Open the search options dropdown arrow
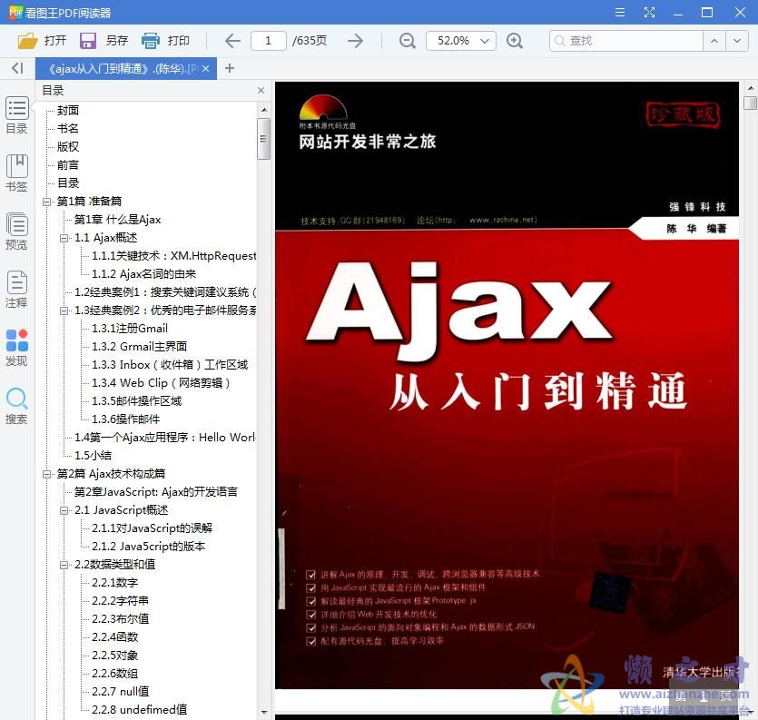758x720 pixels. pos(734,41)
